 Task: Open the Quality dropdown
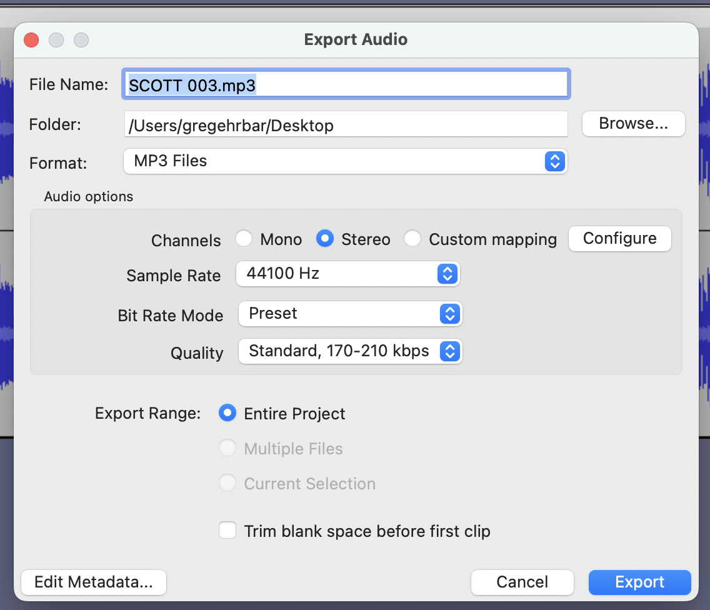(350, 351)
